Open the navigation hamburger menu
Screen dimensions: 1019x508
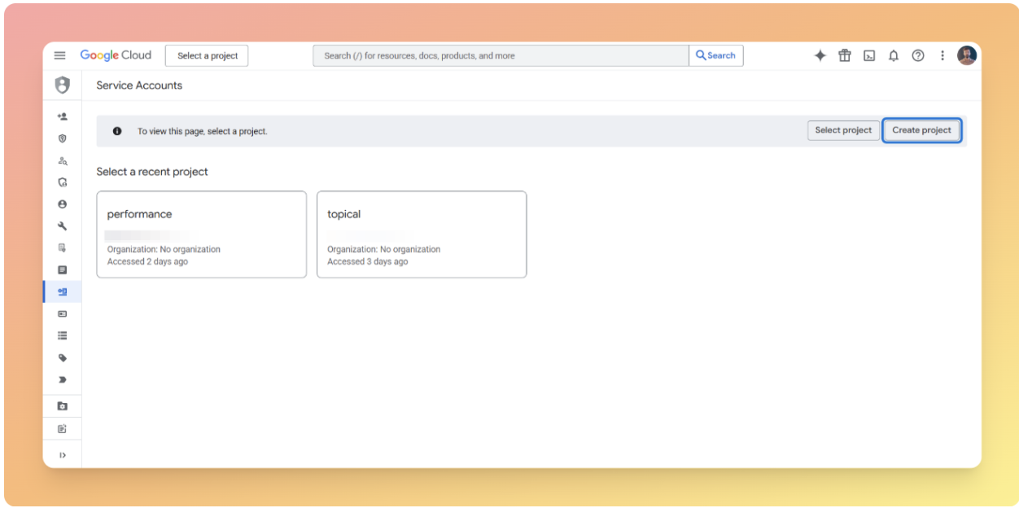coord(59,55)
